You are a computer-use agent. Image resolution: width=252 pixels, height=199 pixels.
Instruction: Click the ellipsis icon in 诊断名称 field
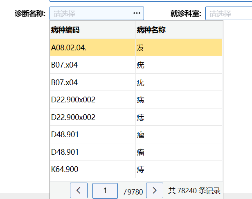(x=137, y=14)
